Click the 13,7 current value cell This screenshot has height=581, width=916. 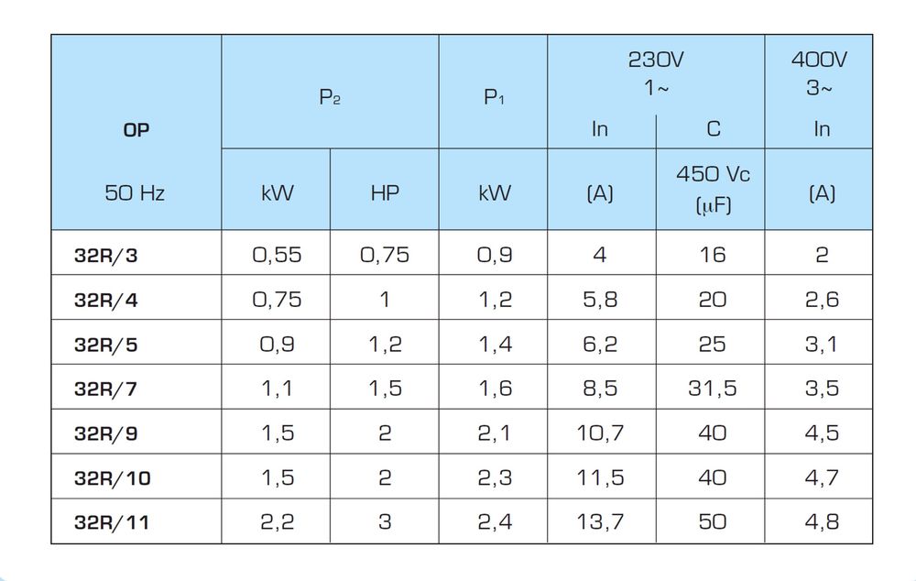[x=601, y=523]
